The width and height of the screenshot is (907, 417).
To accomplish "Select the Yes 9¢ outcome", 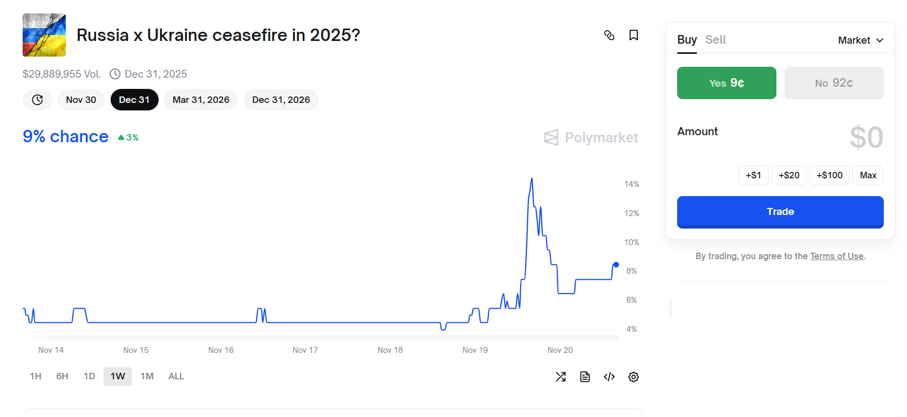I will [726, 83].
